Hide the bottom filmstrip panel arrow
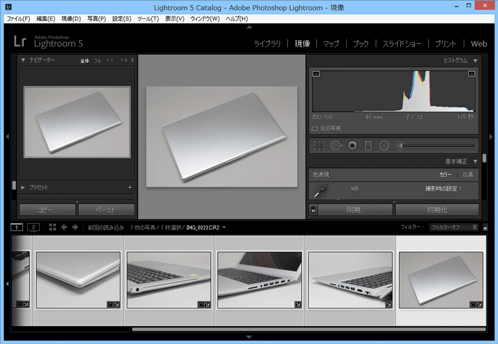 tap(250, 337)
